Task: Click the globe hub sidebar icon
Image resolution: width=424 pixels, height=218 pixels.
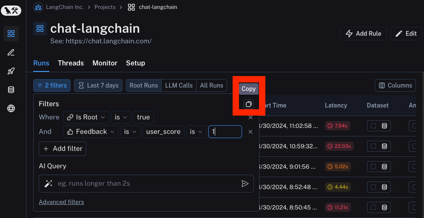Action: (11, 108)
